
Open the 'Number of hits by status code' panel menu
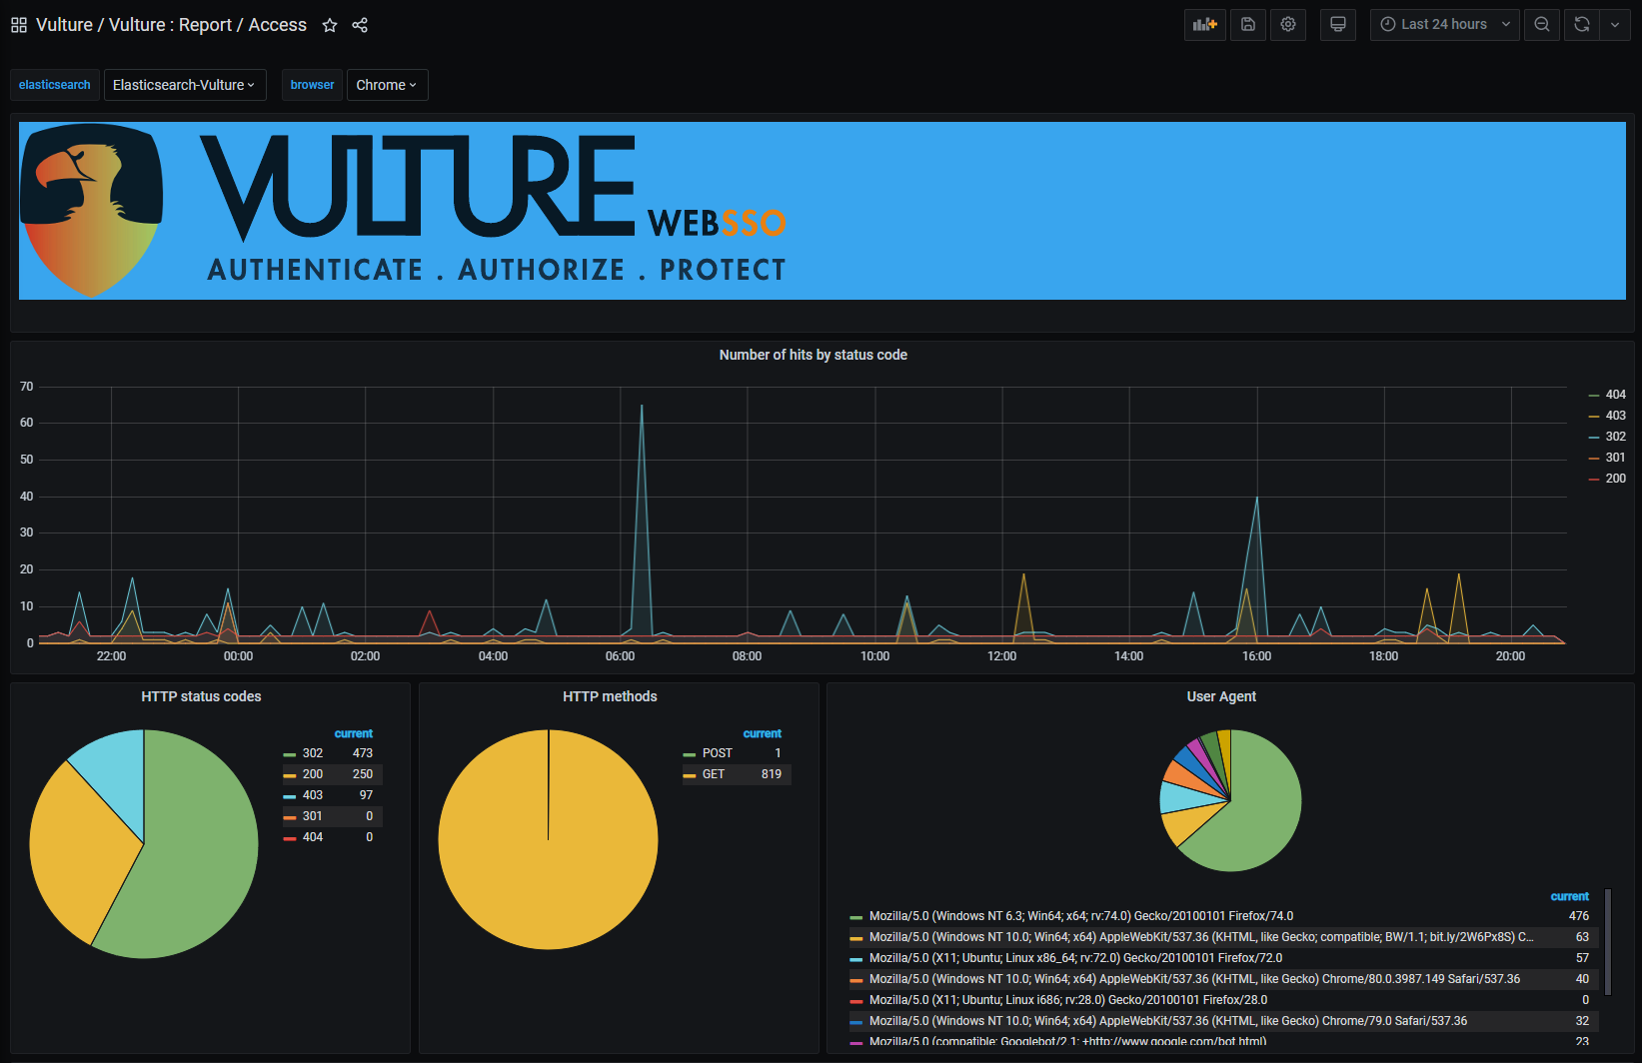(814, 355)
